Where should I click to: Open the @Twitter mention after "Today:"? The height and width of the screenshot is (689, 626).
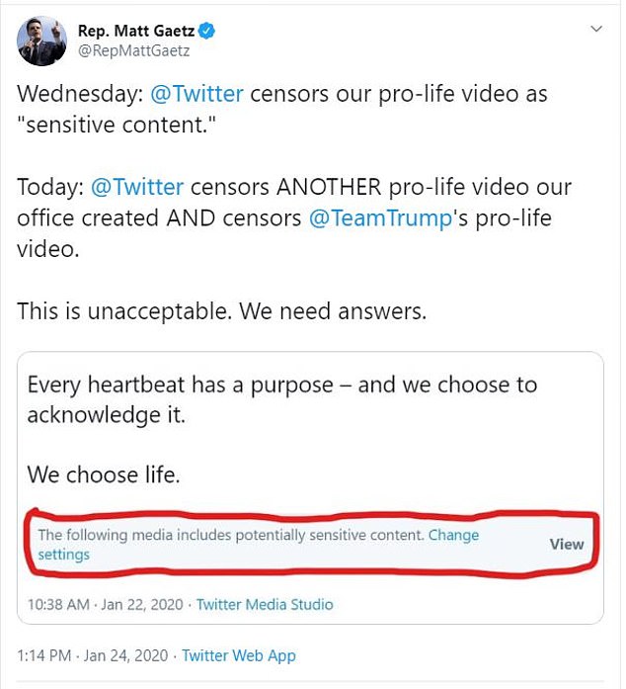[137, 187]
